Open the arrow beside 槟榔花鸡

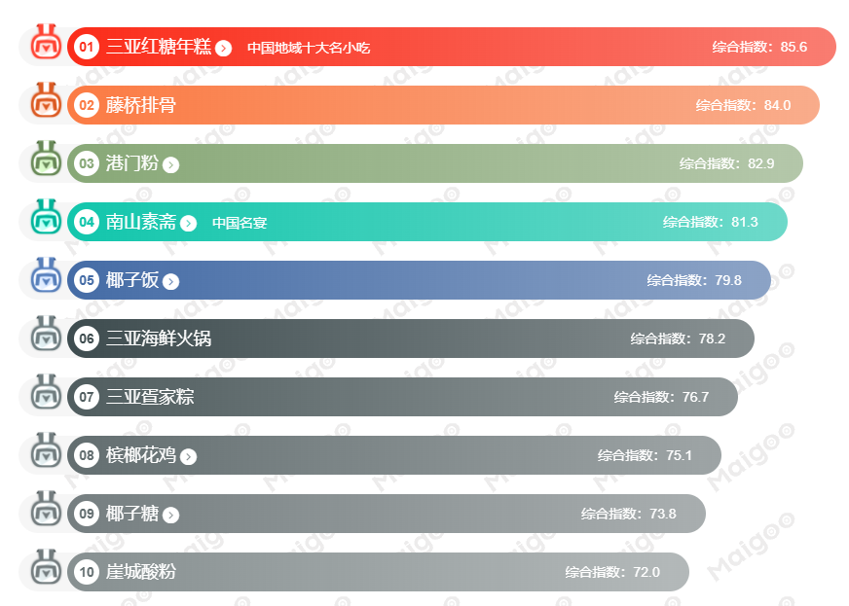pos(189,456)
